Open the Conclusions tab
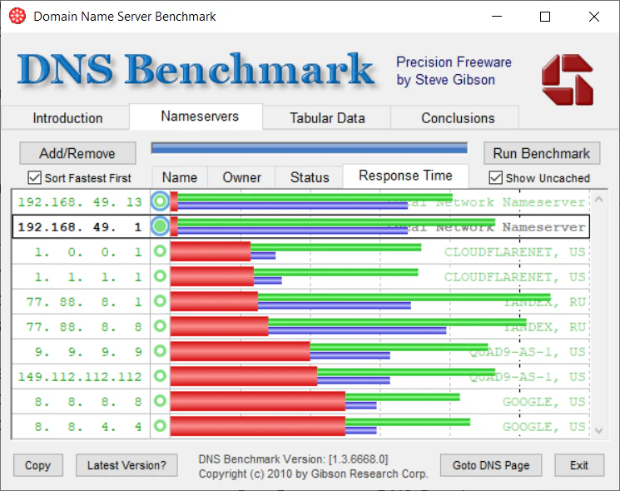620x491 pixels. point(458,118)
